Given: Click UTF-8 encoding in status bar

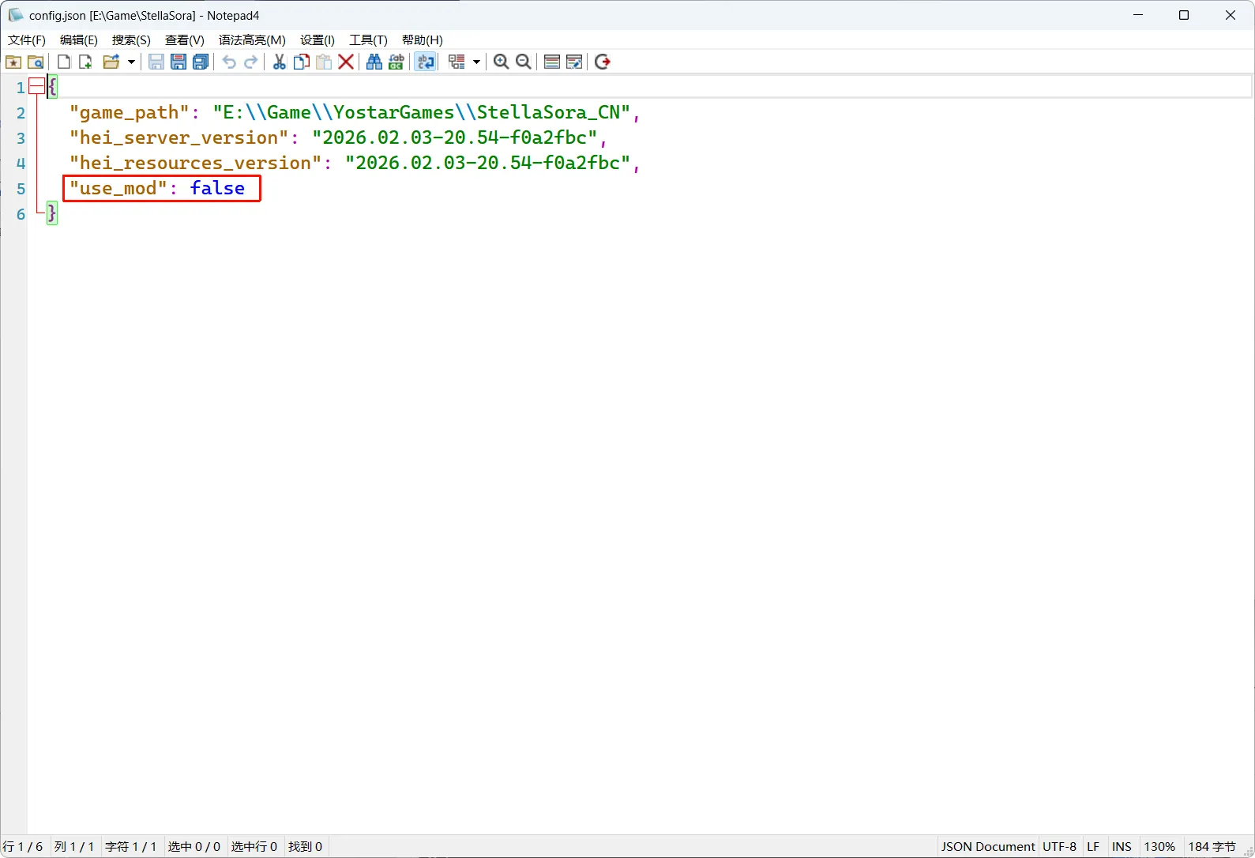Looking at the screenshot, I should click(1059, 846).
